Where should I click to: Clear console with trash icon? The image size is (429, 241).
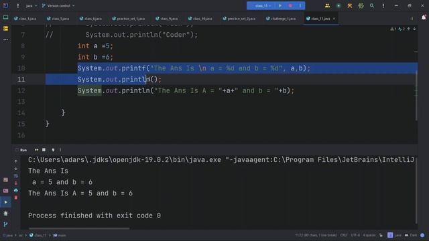pos(16,197)
